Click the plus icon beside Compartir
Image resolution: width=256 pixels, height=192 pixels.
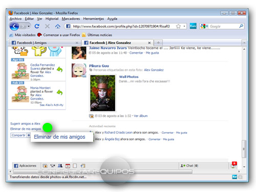[29, 135]
